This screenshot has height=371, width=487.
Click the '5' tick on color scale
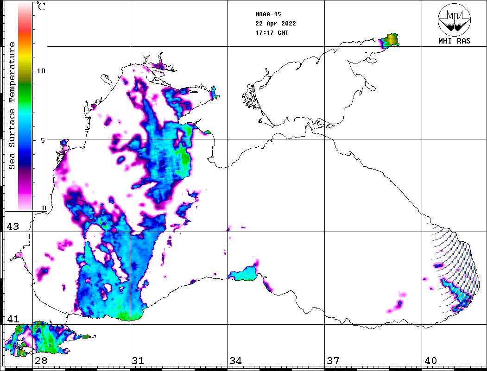43,140
